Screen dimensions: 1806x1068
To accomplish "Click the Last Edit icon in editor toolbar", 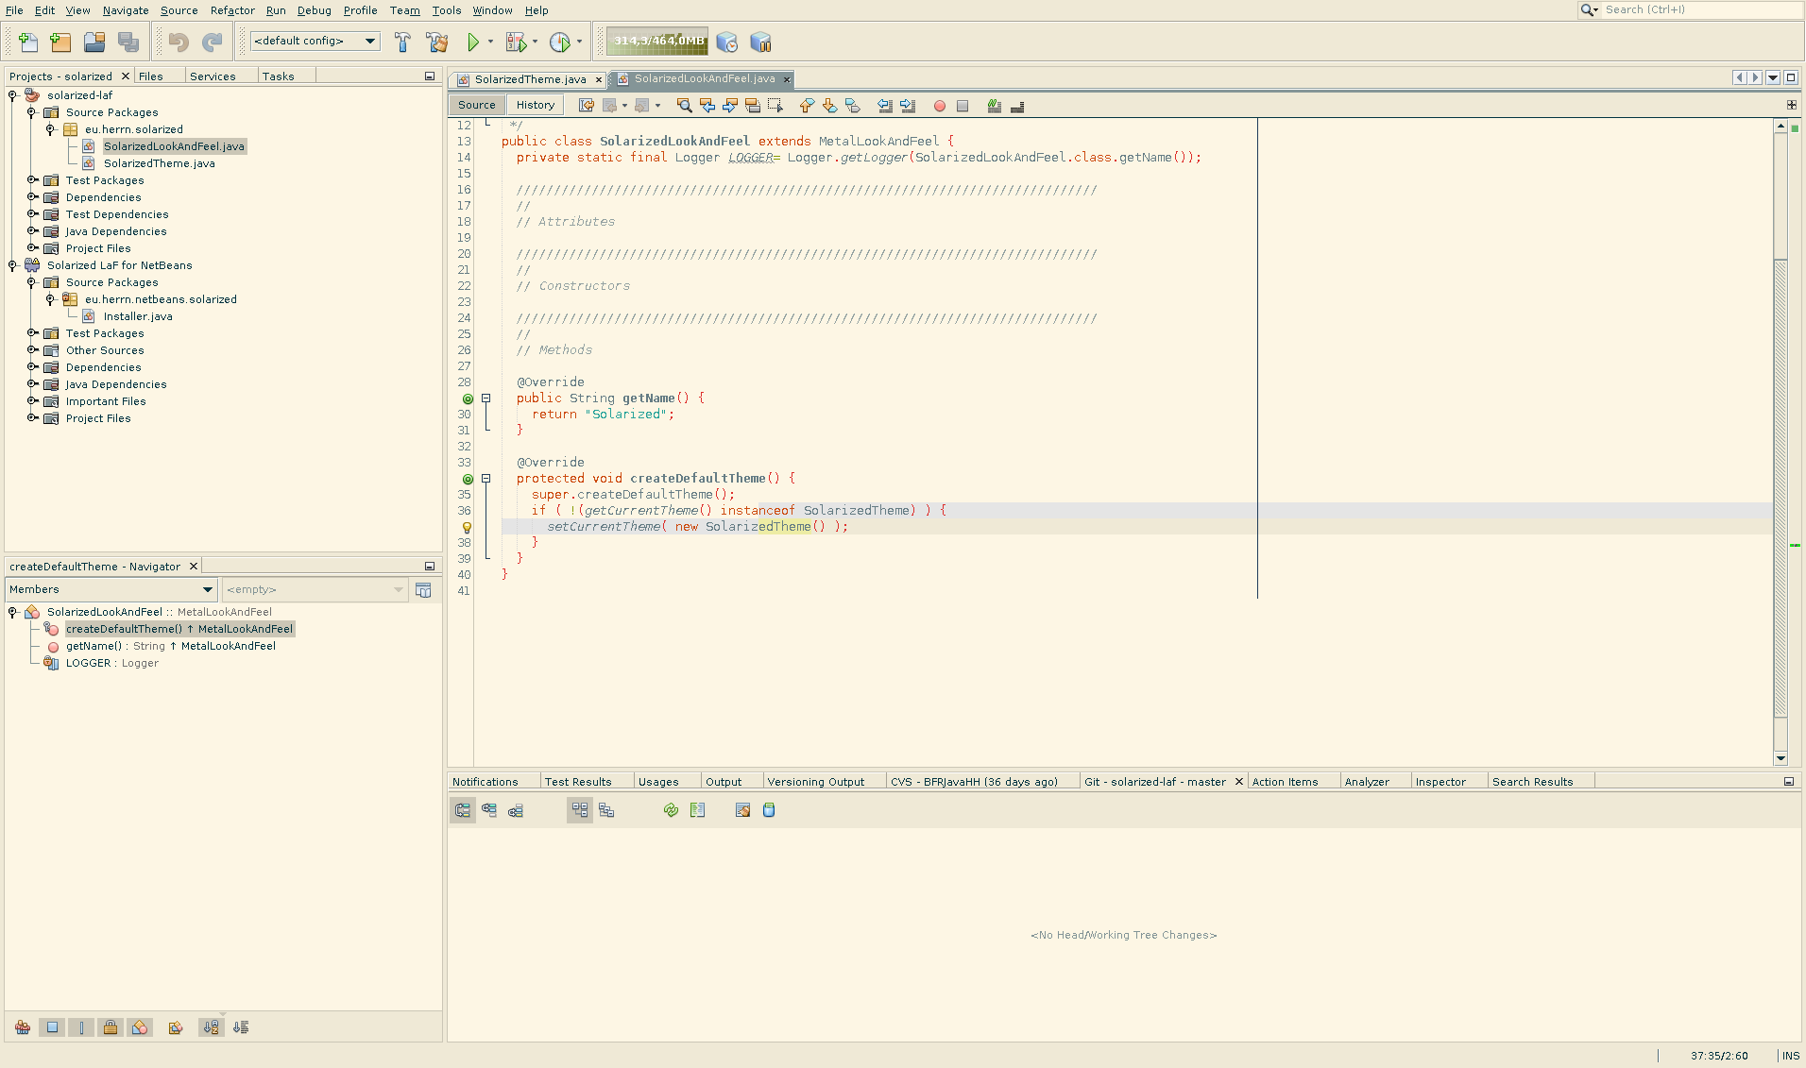I will pyautogui.click(x=587, y=106).
